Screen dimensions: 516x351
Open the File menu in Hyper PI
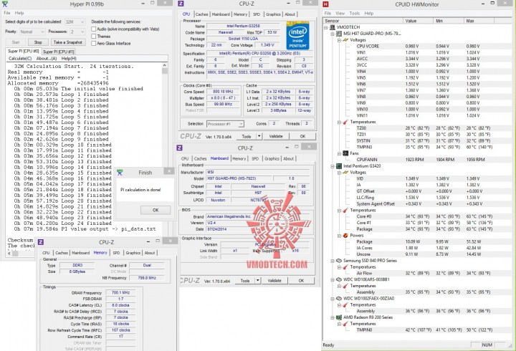pyautogui.click(x=7, y=13)
